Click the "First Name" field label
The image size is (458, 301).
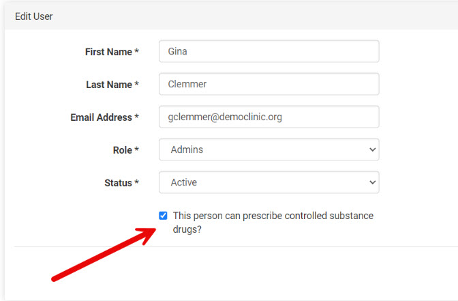[x=108, y=52]
